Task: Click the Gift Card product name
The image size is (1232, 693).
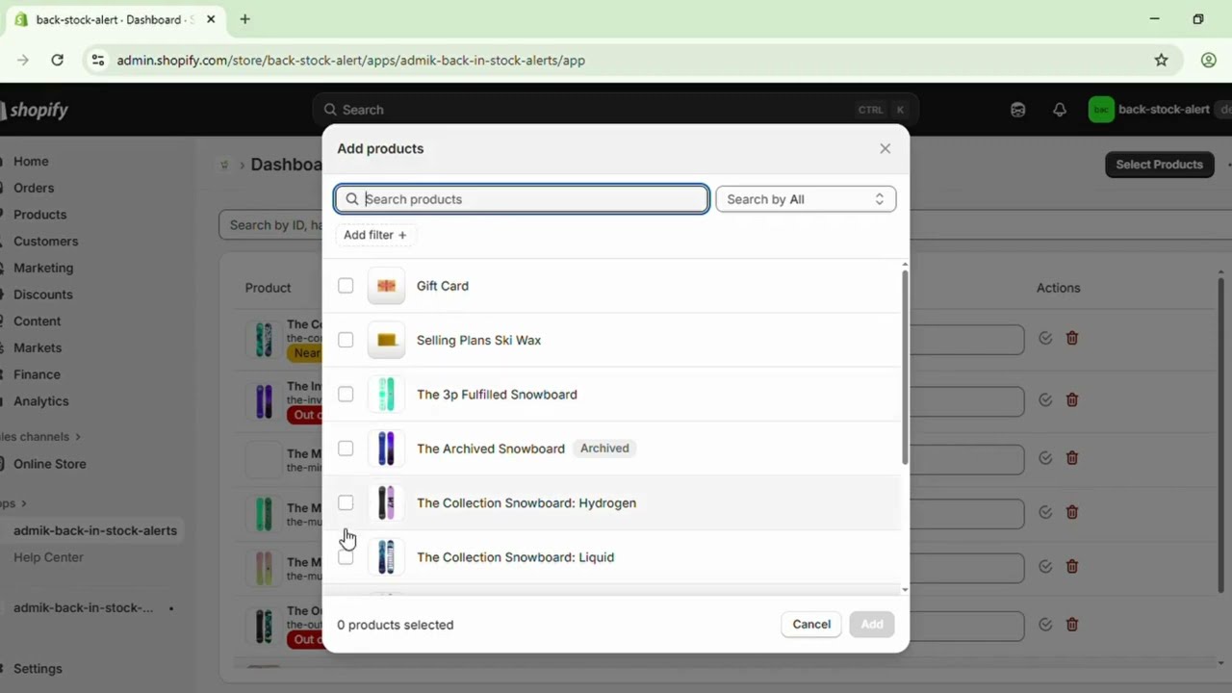Action: tap(443, 286)
